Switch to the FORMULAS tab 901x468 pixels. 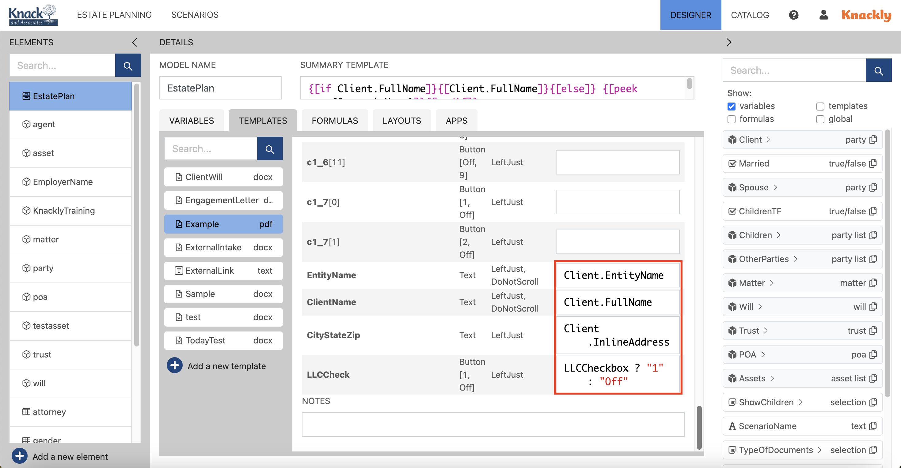click(x=334, y=121)
